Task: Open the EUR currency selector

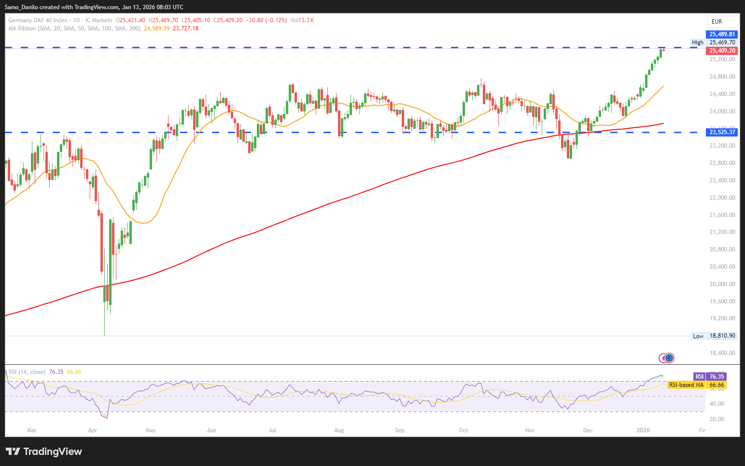Action: coord(717,22)
